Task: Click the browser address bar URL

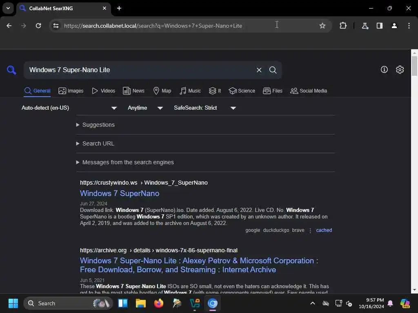Action: coord(153,26)
